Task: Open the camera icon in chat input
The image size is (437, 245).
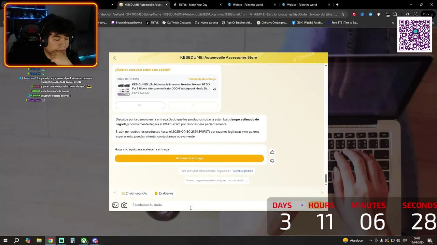Action: click(124, 205)
